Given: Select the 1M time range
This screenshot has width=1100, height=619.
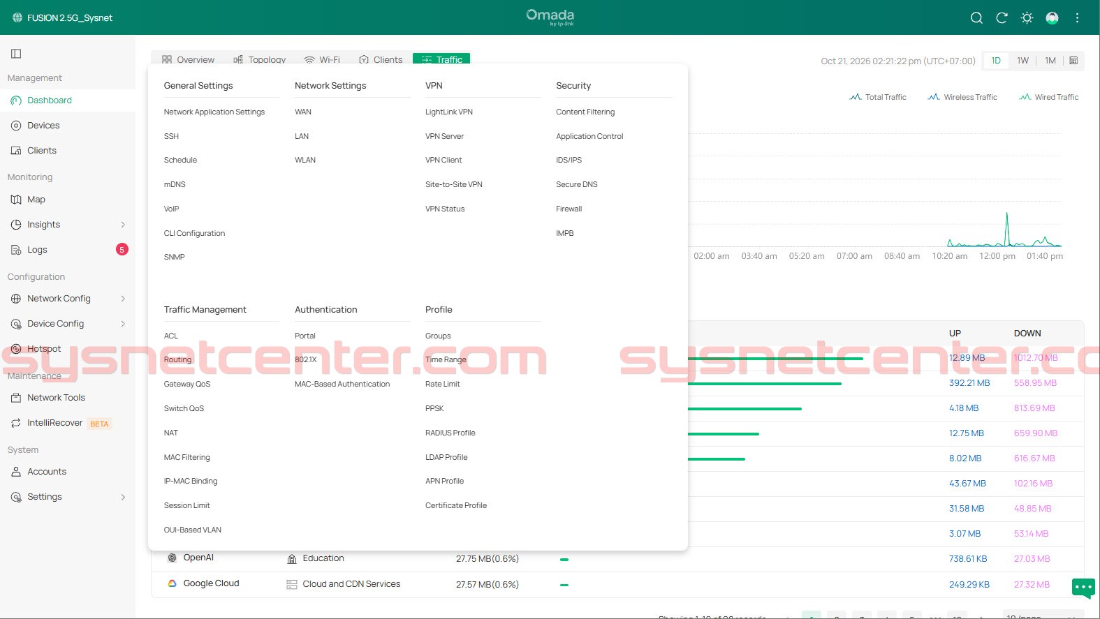Looking at the screenshot, I should 1050,61.
